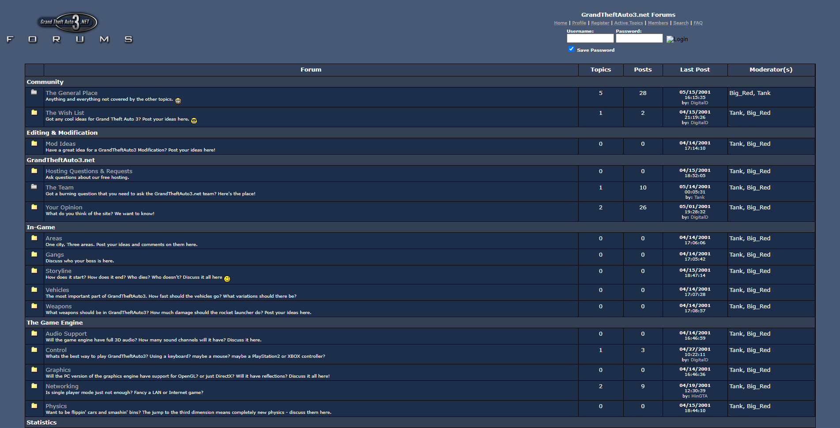Click the Community category heading
The width and height of the screenshot is (840, 428).
click(45, 82)
